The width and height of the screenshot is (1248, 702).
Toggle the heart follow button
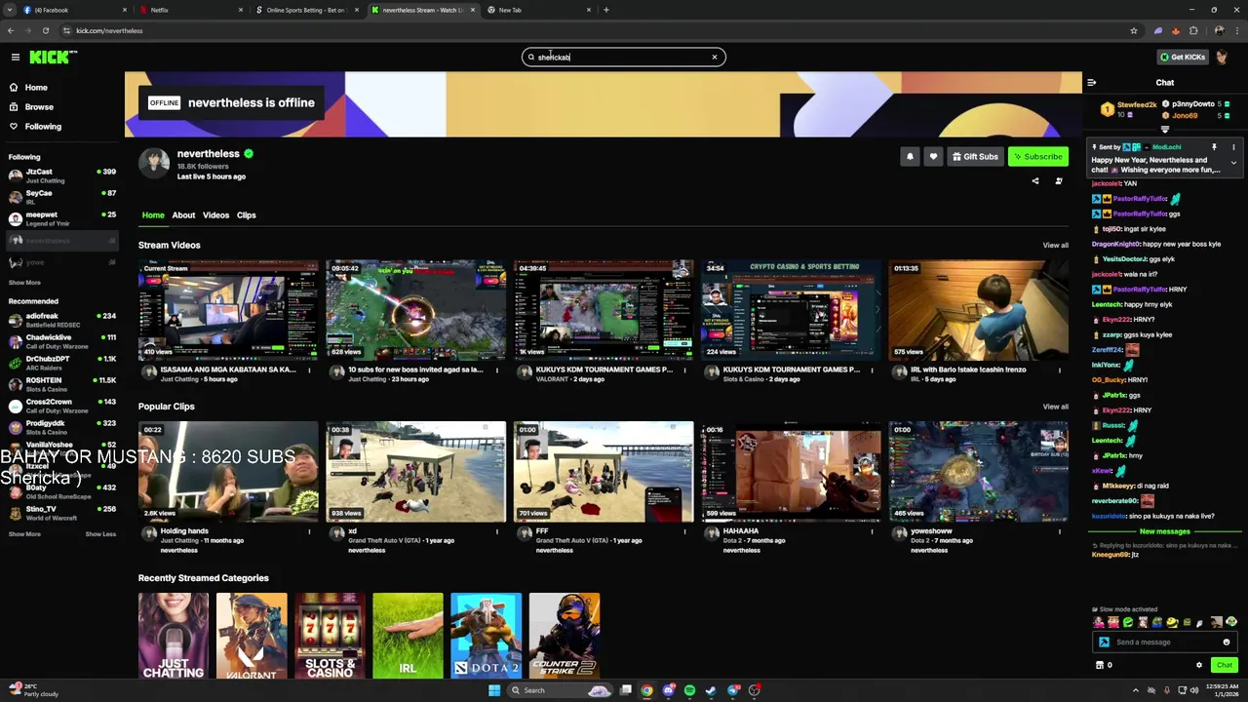pos(933,156)
